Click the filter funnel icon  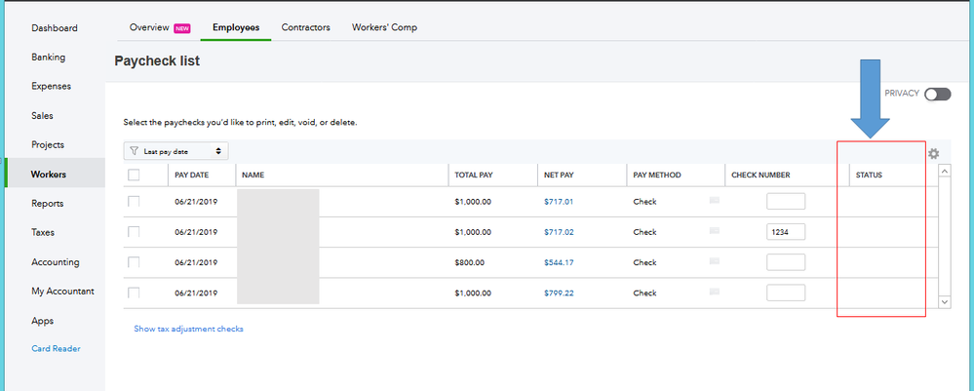click(134, 151)
